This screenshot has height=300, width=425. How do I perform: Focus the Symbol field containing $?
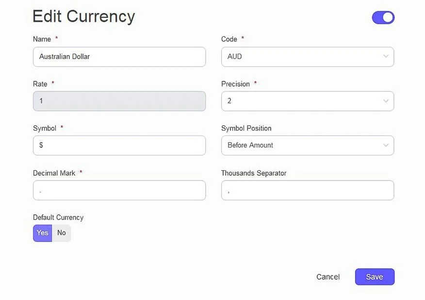coord(119,145)
